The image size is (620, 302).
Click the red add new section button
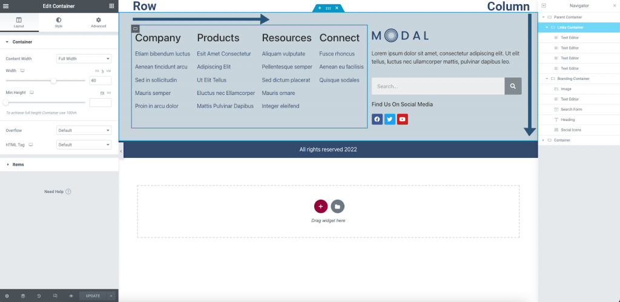(321, 206)
